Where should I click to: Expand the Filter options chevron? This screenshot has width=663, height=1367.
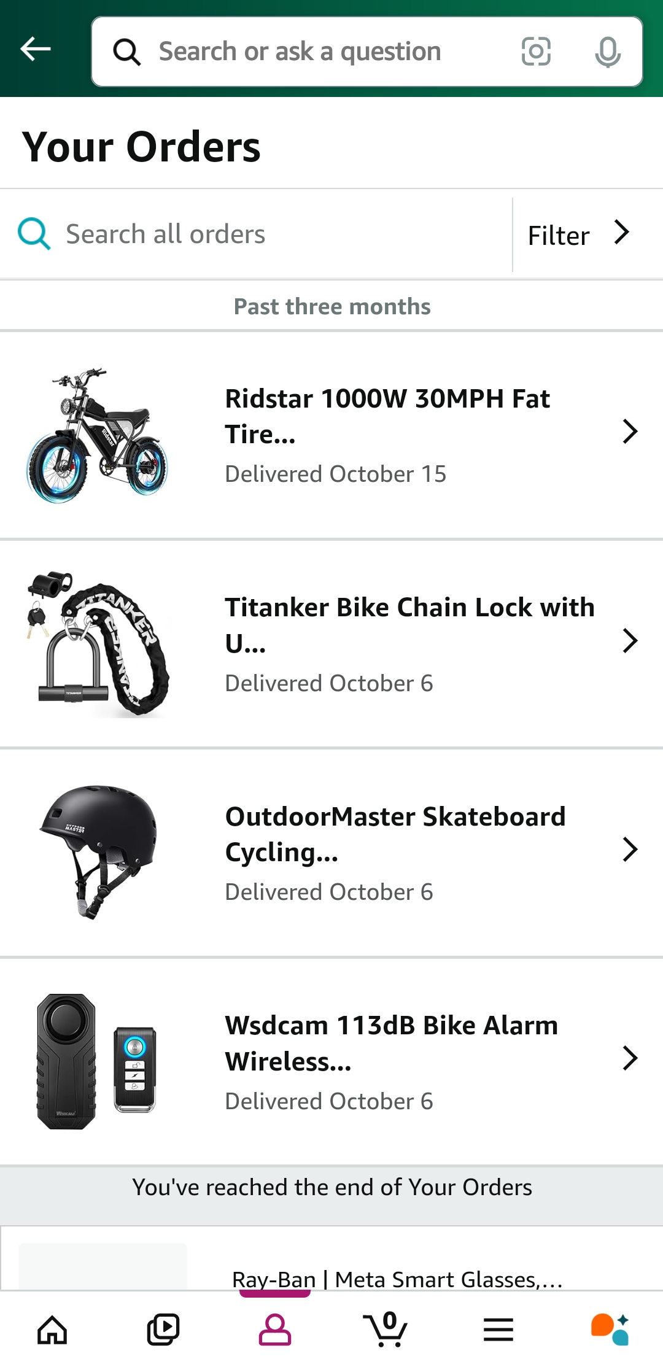(x=621, y=233)
